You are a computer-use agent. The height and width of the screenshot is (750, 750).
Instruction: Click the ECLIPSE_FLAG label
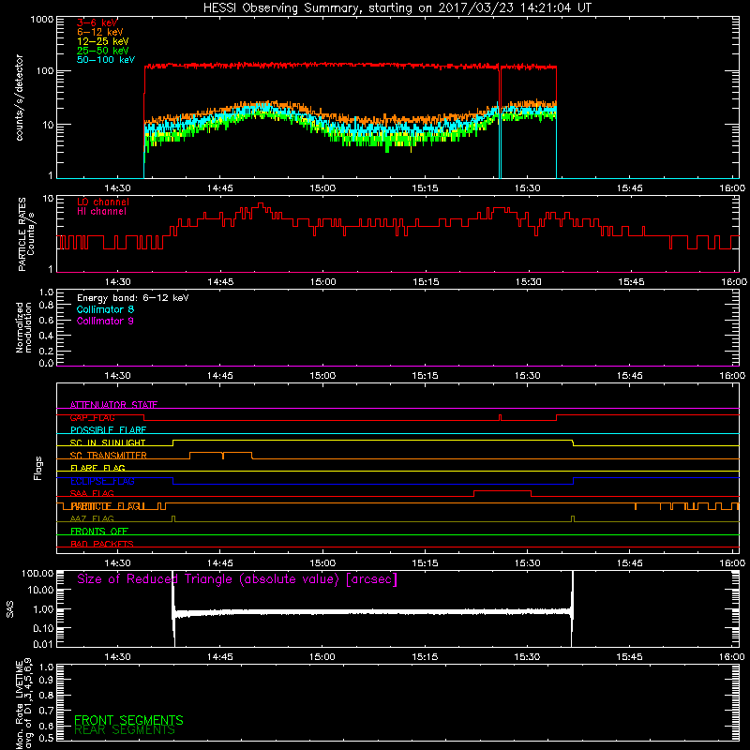(102, 481)
